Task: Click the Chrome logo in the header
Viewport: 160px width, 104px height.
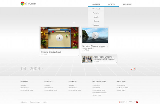Action: pos(28,3)
